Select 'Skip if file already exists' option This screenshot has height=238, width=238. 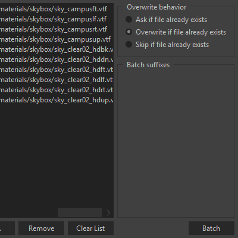(167, 45)
